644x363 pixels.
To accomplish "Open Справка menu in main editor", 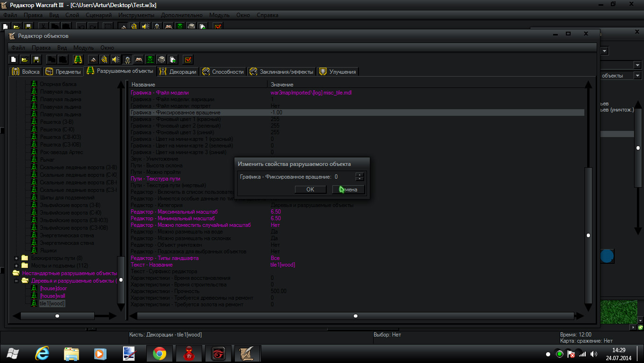I will 268,15.
